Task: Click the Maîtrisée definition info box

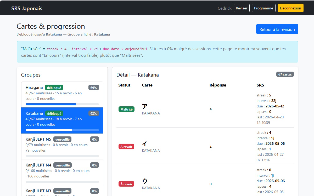Action: (158, 52)
